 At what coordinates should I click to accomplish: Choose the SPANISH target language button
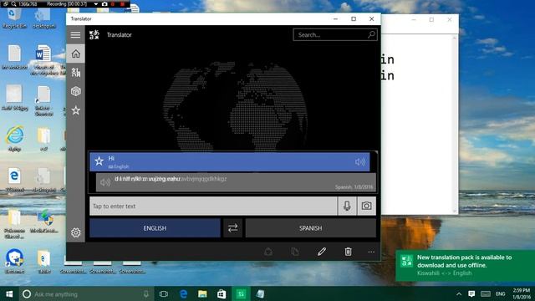click(x=310, y=228)
